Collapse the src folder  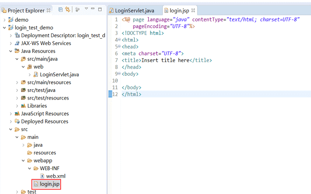[11, 129]
